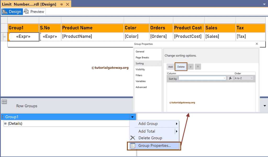Expand the Add Group submenu arrow

coord(177,123)
